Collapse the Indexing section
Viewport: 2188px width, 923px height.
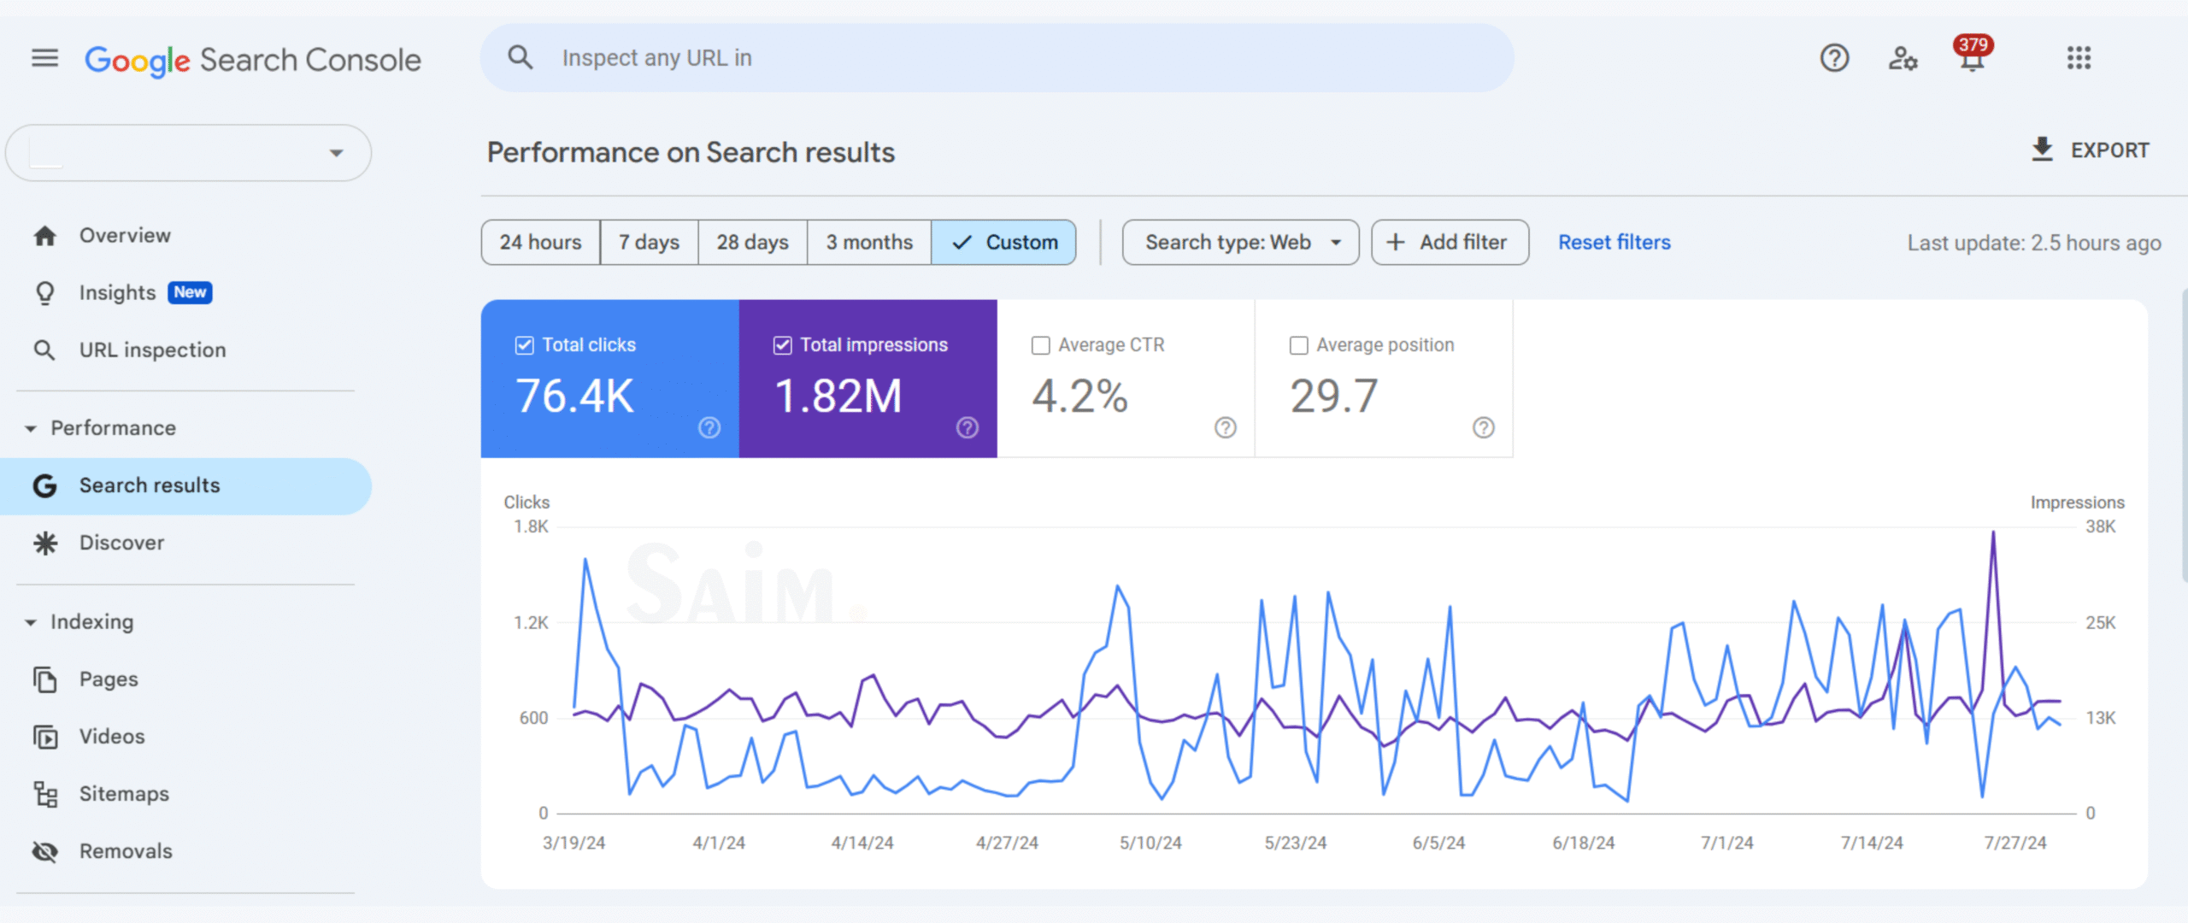31,622
